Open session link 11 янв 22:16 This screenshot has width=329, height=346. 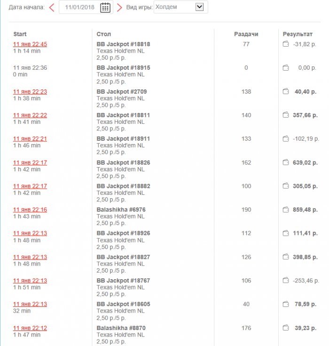coord(30,210)
